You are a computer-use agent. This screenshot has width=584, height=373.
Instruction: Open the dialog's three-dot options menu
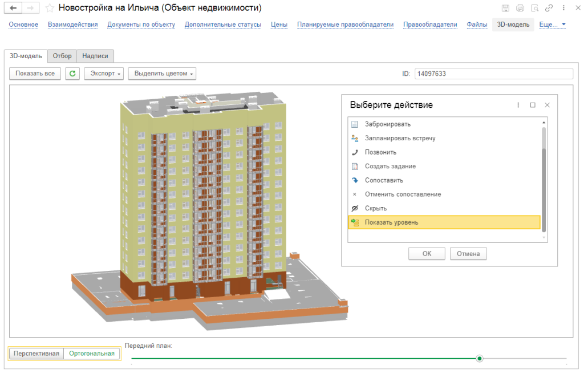click(x=518, y=105)
